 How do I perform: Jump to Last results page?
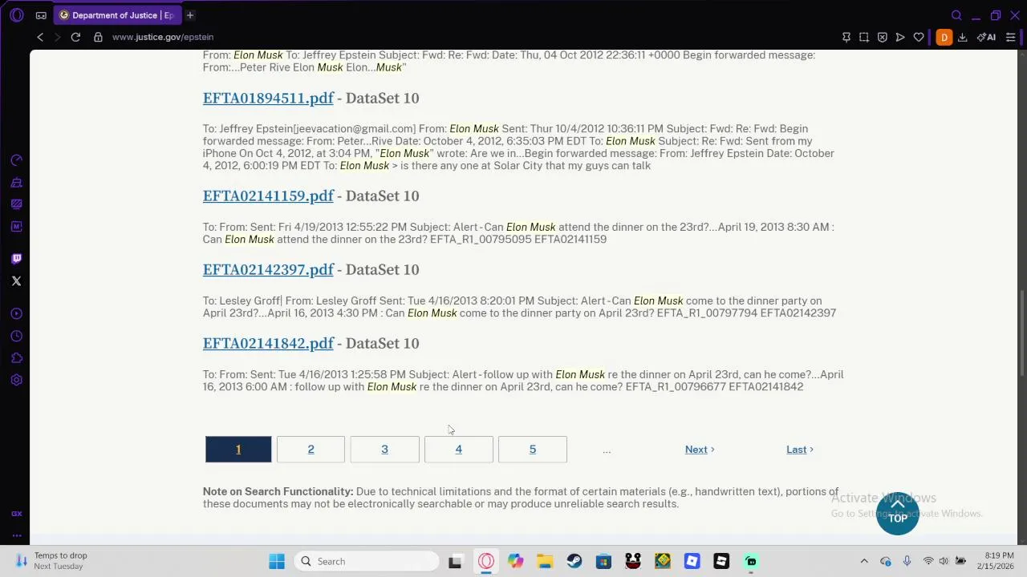(799, 450)
